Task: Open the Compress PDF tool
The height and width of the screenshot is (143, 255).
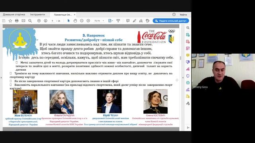Action: [x=188, y=83]
